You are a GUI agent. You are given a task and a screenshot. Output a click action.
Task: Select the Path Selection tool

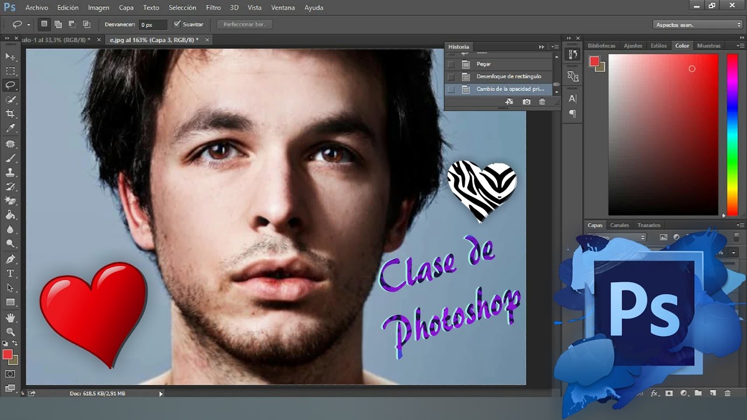pos(11,288)
